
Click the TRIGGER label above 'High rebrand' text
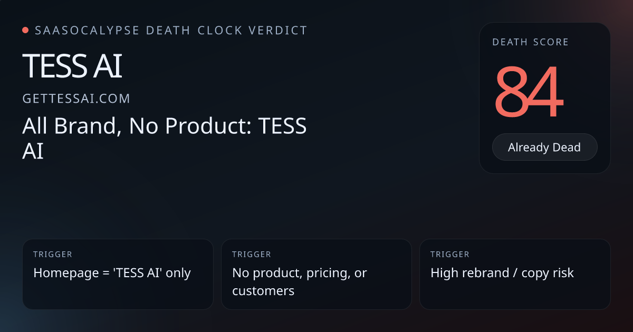tap(450, 255)
